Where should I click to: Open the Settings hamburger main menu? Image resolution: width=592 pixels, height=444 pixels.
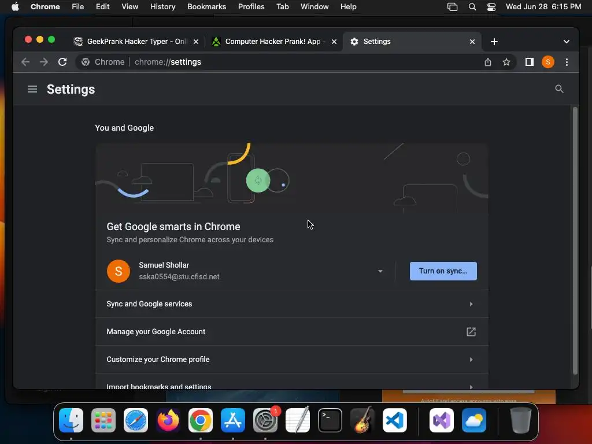[32, 89]
